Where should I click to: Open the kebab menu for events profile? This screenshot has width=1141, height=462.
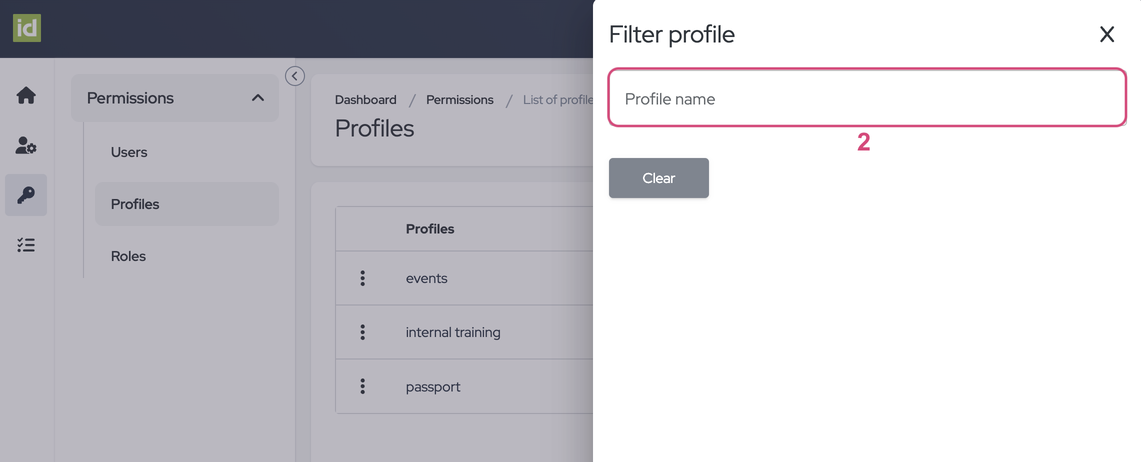pos(361,278)
